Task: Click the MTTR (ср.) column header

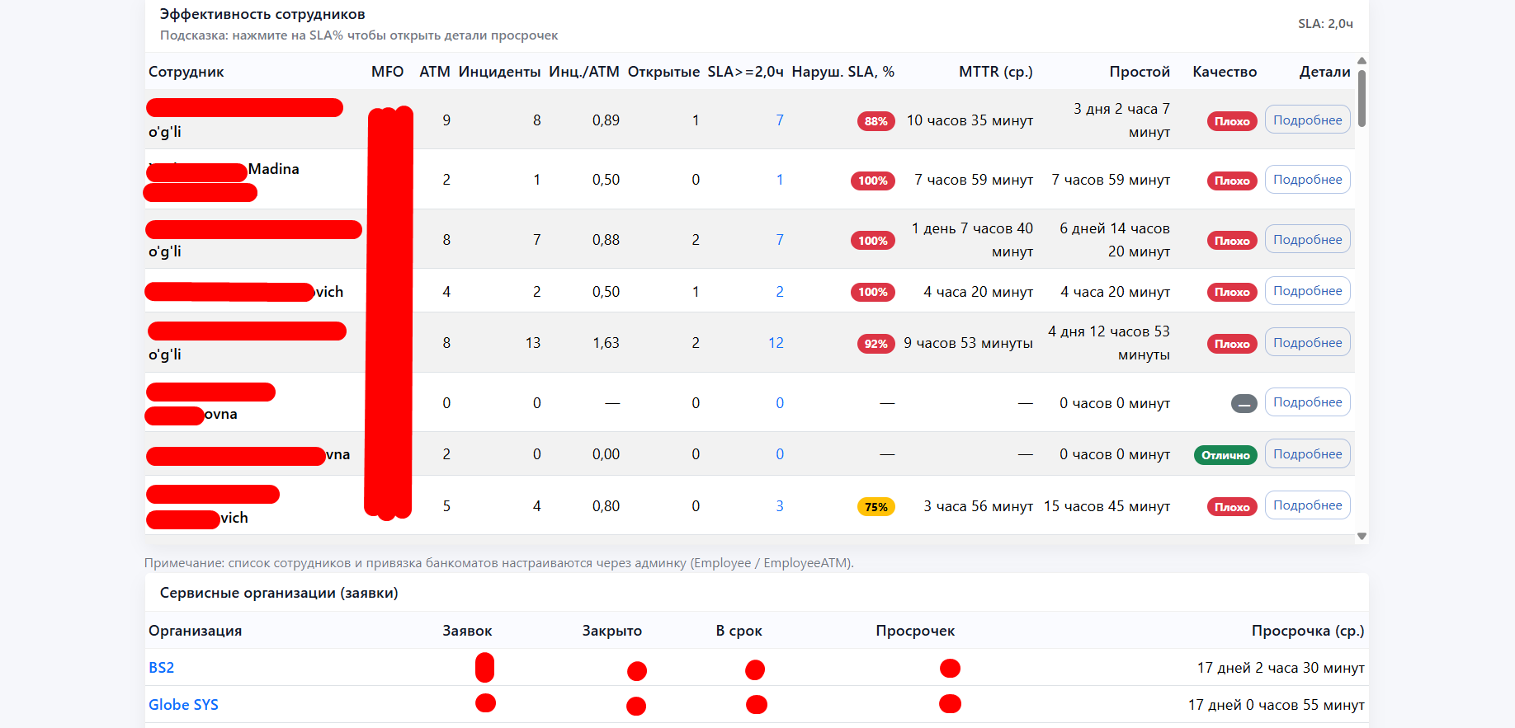Action: pyautogui.click(x=995, y=72)
